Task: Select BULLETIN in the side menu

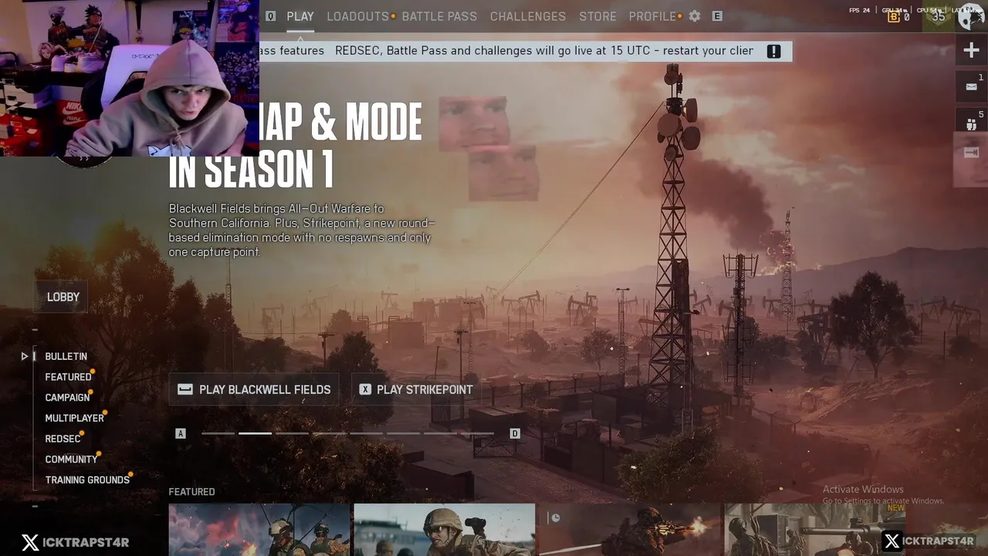Action: (66, 356)
